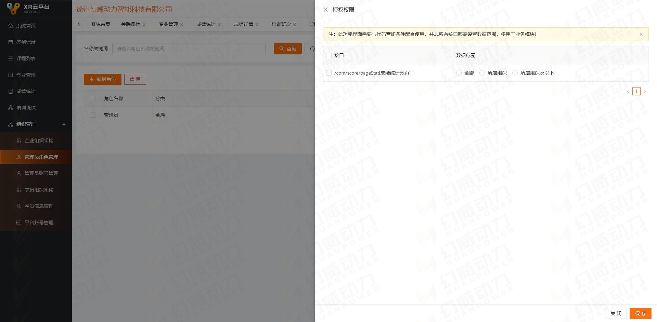Check the 管理员 role row checkbox
This screenshot has width=657, height=322.
pos(92,115)
